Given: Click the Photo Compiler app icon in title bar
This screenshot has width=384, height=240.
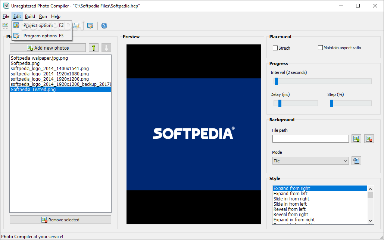Looking at the screenshot, I should (x=6, y=6).
